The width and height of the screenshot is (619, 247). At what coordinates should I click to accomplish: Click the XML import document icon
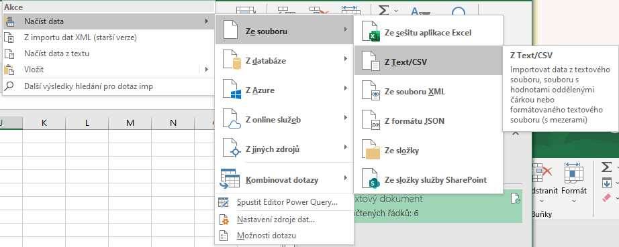click(9, 37)
